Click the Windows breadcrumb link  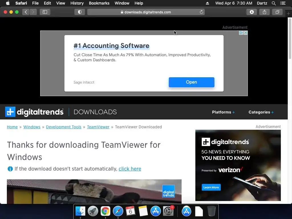[x=32, y=127]
